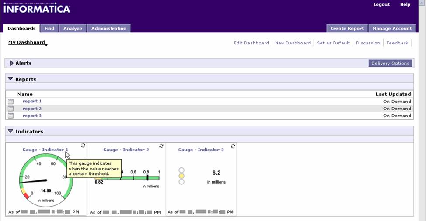
Task: Click the 14.59 gauge value
Action: [x=46, y=190]
